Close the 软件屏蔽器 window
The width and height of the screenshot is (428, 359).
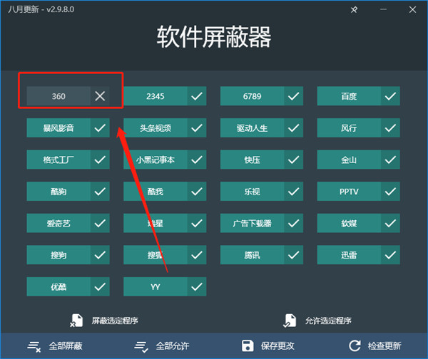click(x=412, y=9)
